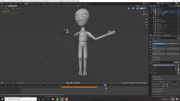
Task: Click the Blender logo icon
Action: pyautogui.click(x=2, y=4)
